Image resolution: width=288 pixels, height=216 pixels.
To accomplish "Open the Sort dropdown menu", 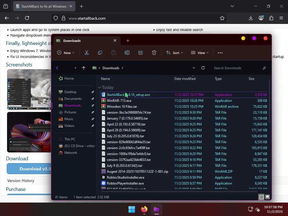I will (174, 53).
